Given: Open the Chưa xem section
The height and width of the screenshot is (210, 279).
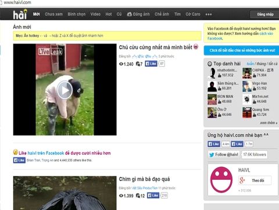Looking at the screenshot, I should pos(53,14).
